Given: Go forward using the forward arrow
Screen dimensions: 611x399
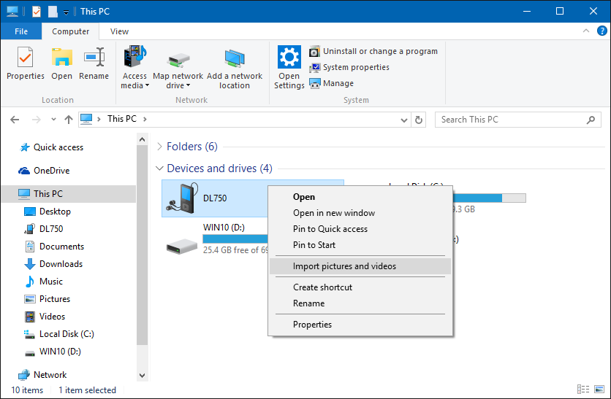Looking at the screenshot, I should click(37, 120).
